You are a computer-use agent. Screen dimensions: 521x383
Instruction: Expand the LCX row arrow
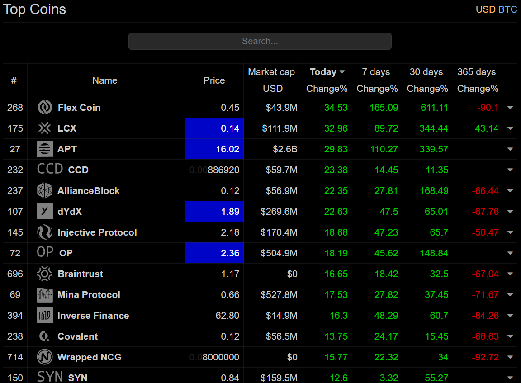click(x=510, y=128)
